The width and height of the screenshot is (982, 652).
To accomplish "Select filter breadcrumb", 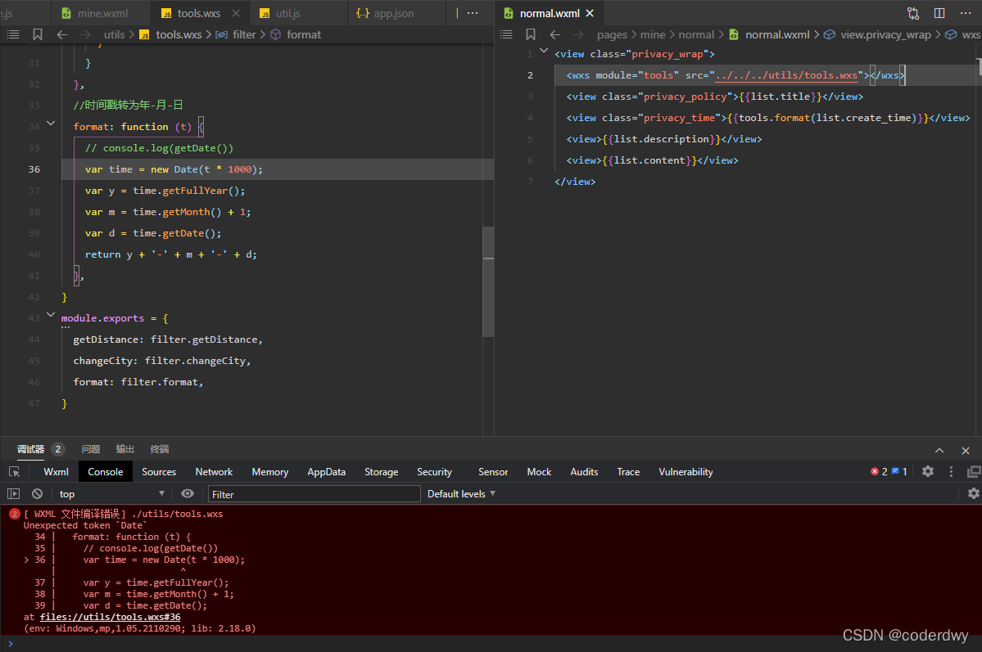I will tap(243, 34).
